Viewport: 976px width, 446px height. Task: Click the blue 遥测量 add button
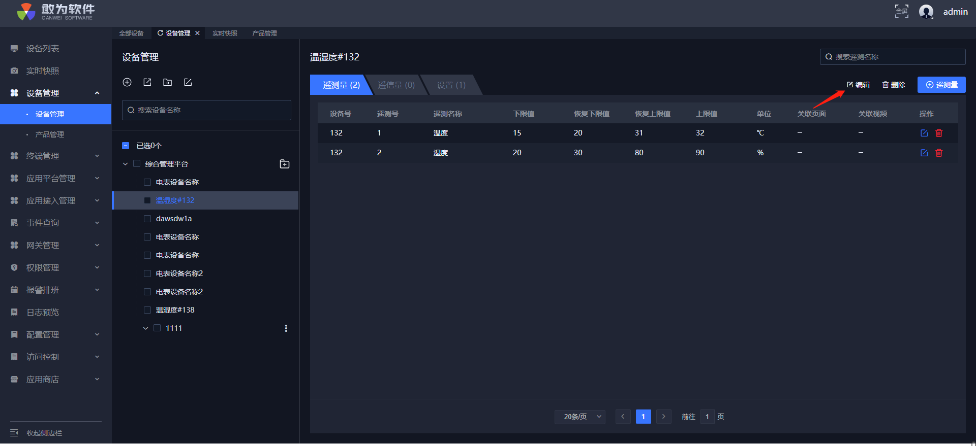pyautogui.click(x=941, y=85)
